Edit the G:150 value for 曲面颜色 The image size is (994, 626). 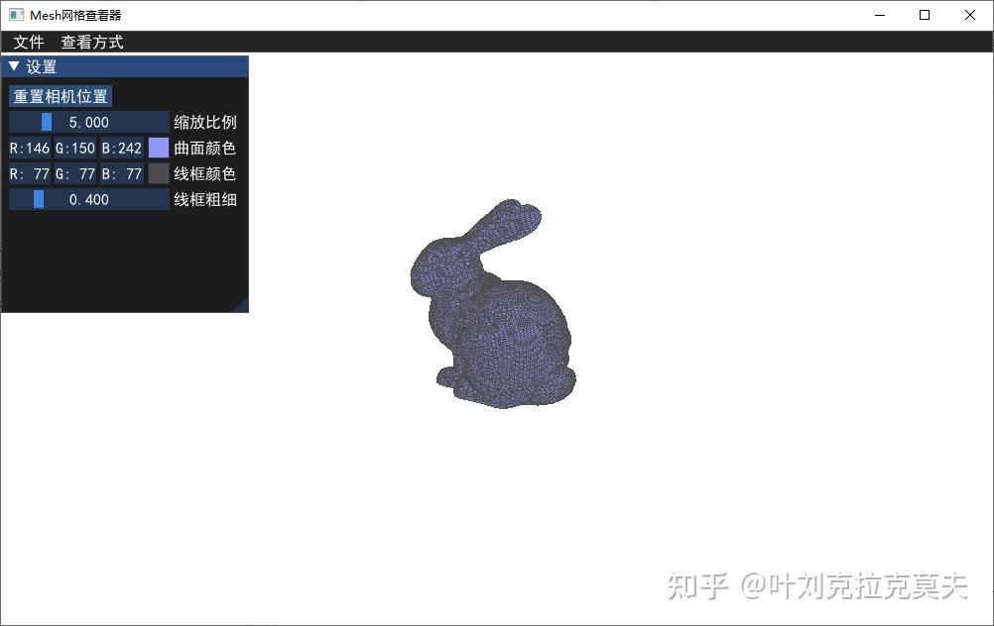(x=75, y=148)
